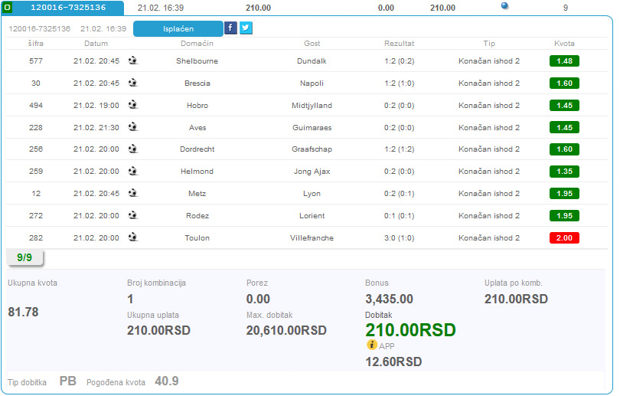620x396 pixels.
Task: Click the 1.95 odds badge in the Lorient row
Action: (x=564, y=215)
